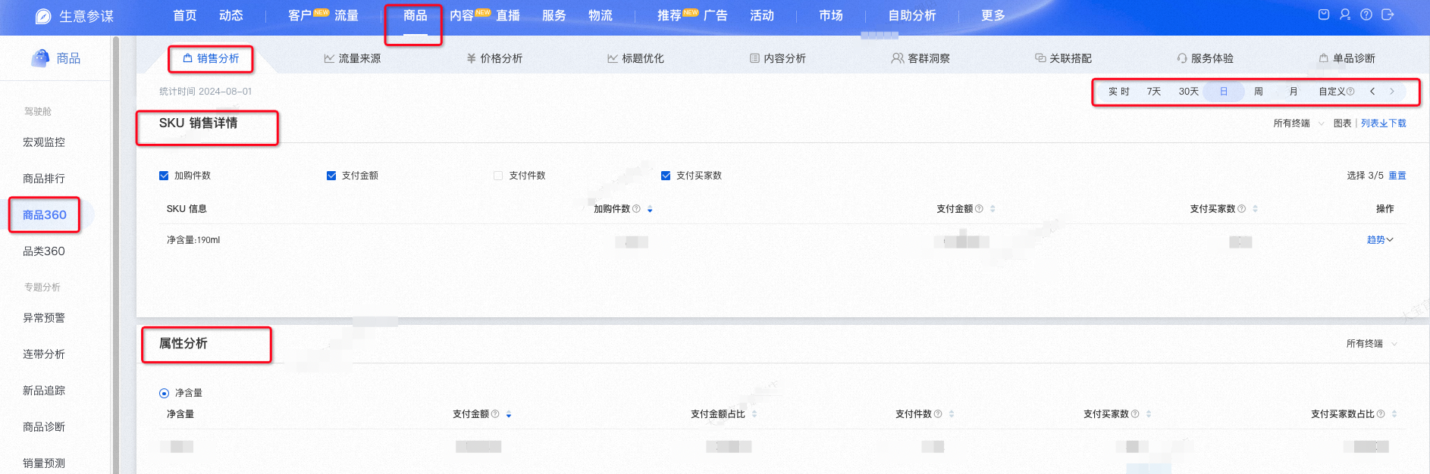Open the 自定义 date picker
This screenshot has width=1430, height=474.
tap(1331, 92)
